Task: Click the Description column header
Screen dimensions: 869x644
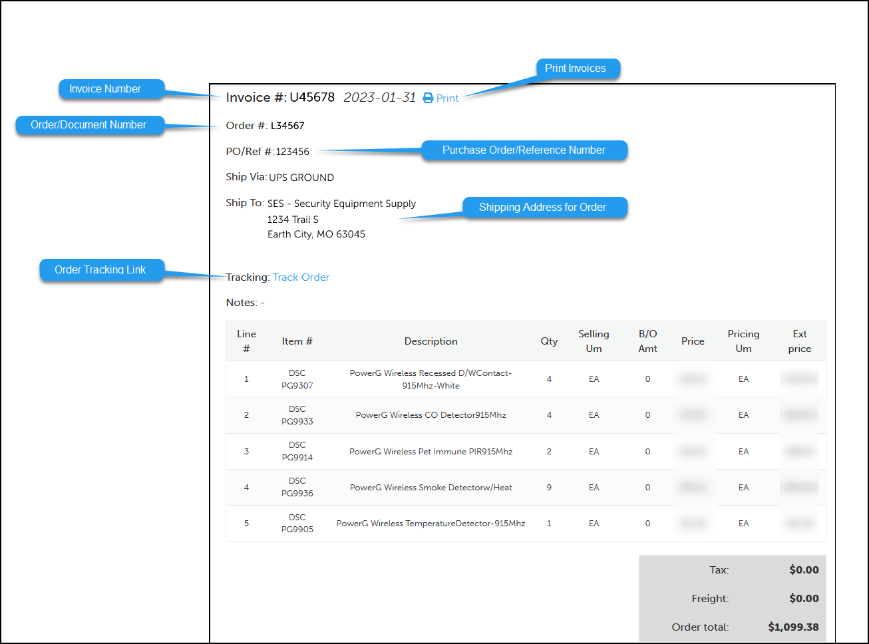Action: (431, 341)
